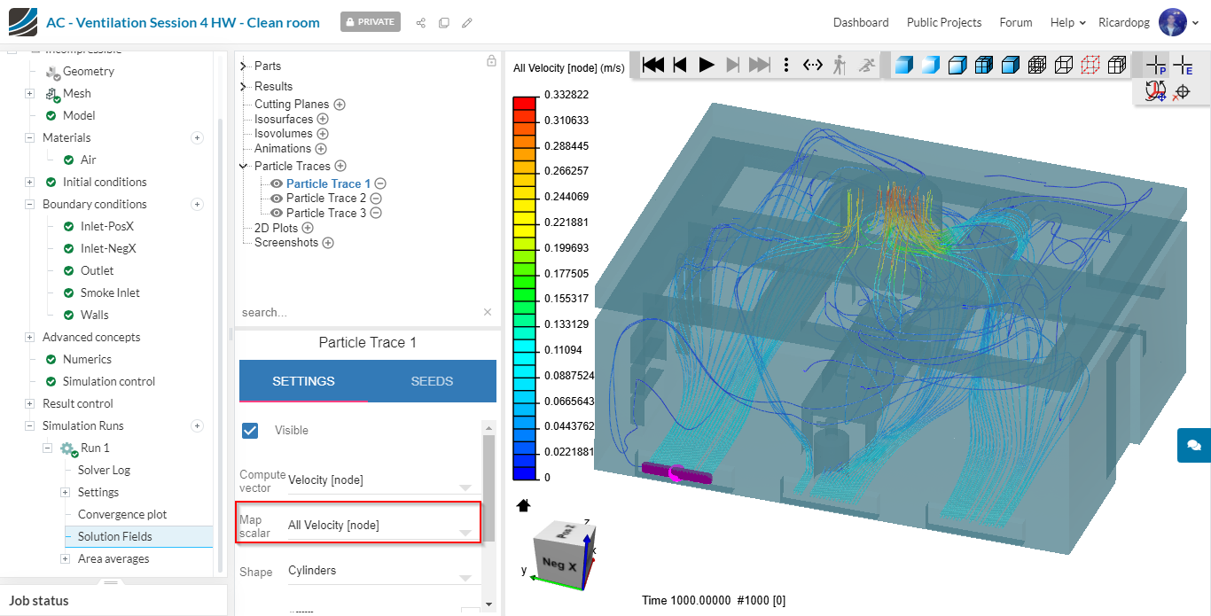Image resolution: width=1211 pixels, height=616 pixels.
Task: Hide Particle Trace 1 via eye icon
Action: [277, 183]
